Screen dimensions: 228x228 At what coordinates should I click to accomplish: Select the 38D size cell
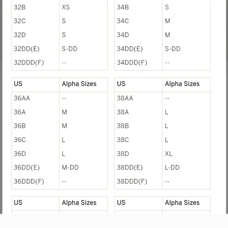123,154
